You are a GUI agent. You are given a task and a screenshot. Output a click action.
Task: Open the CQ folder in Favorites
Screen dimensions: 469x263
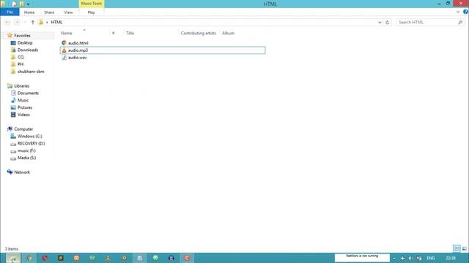click(x=21, y=57)
